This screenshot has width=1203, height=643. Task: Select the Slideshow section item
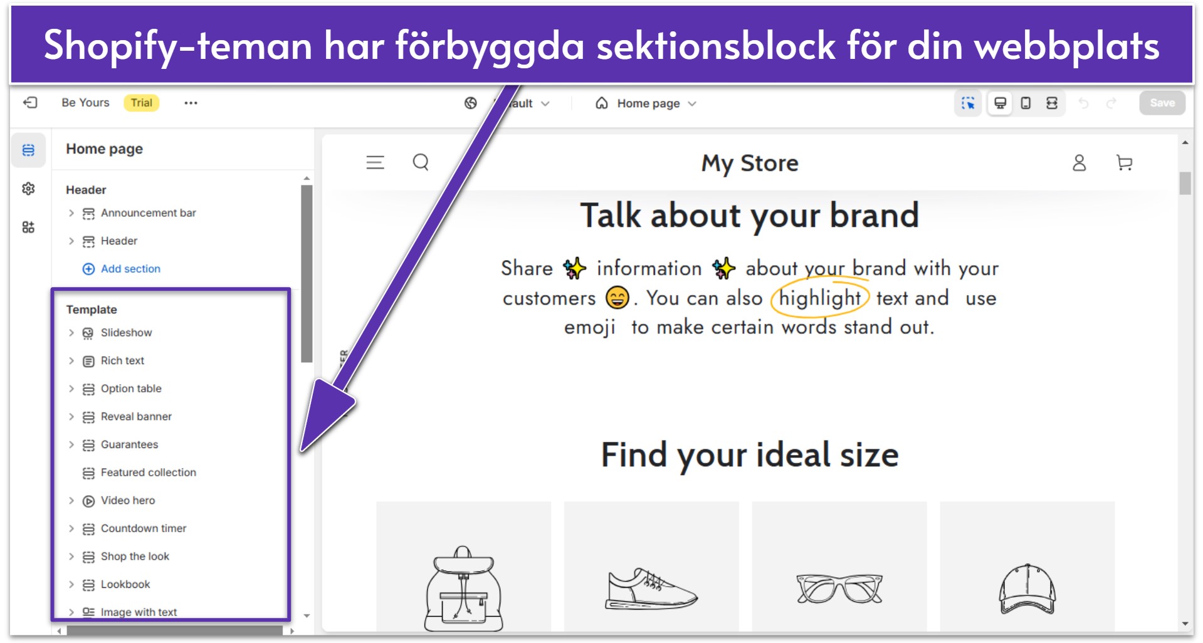(x=126, y=333)
